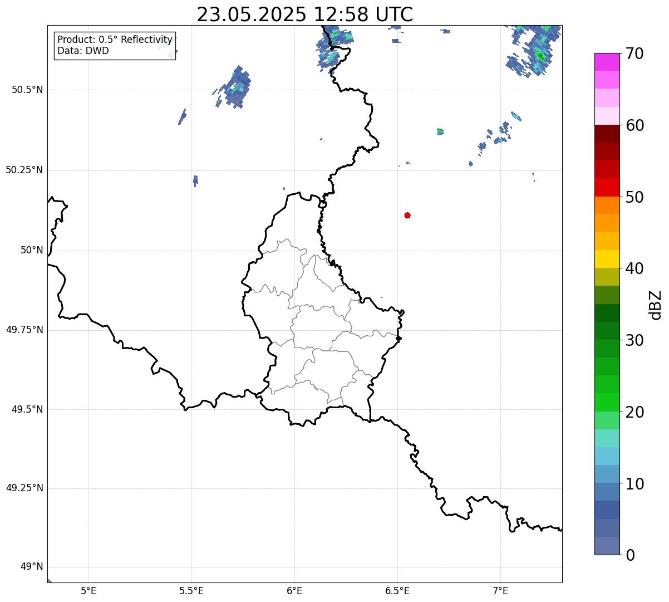Click the latitude label 50.25°N
This screenshot has height=602, width=669.
pos(24,170)
